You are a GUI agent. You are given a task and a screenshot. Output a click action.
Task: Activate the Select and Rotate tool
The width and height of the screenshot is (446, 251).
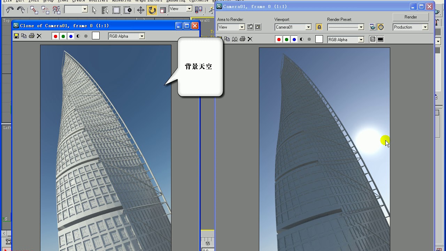tap(152, 10)
